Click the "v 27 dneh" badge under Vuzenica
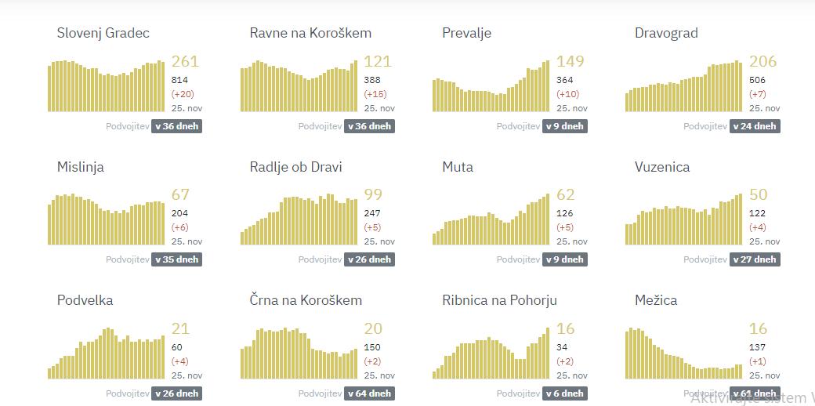The width and height of the screenshot is (815, 406). (x=755, y=259)
